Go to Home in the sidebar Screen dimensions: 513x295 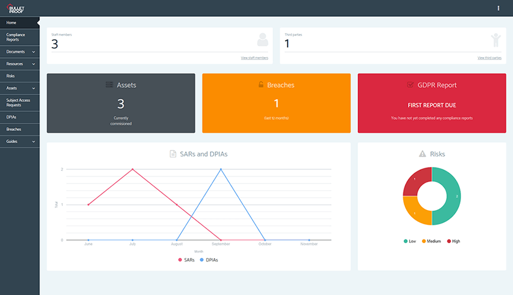coord(19,22)
